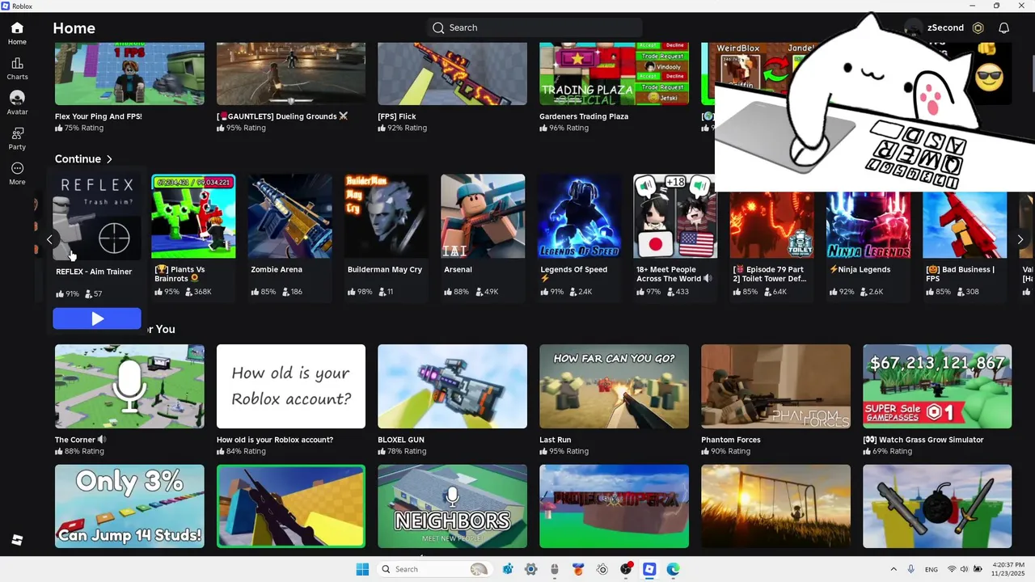Viewport: 1035px width, 582px height.
Task: Click the zSecond profile avatar
Action: click(x=914, y=27)
